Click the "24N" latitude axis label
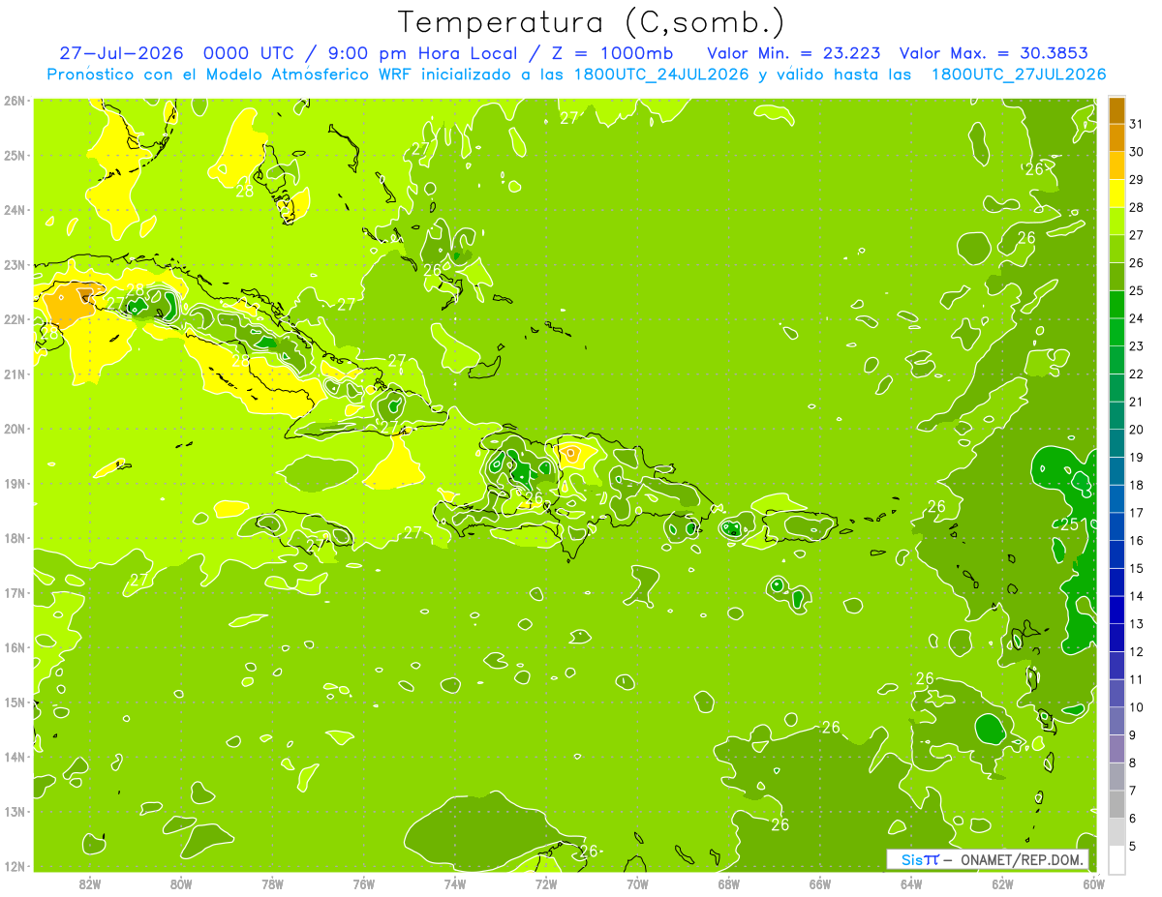The width and height of the screenshot is (1162, 897). (15, 210)
